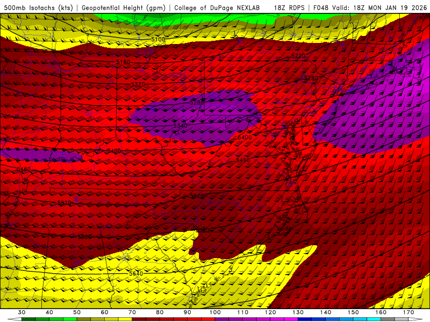
Task: Click the 150 value on the color scale
Action: tap(353, 312)
